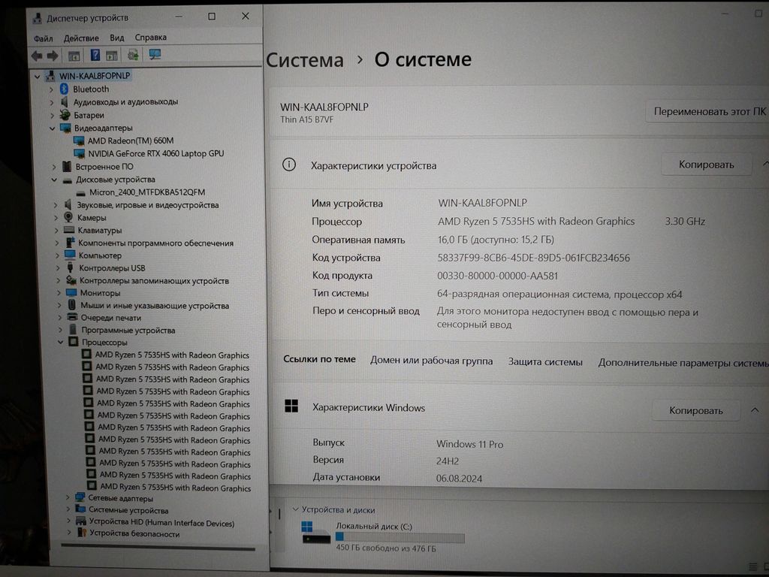Screen dimensions: 769x577
Task: Open the "Справка" menu
Action: (150, 38)
